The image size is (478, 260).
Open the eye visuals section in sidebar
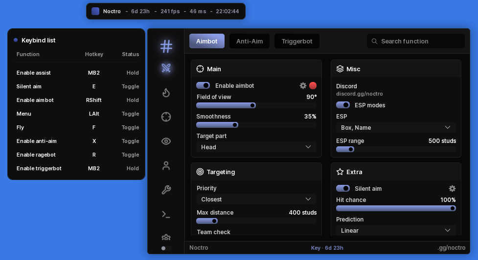pyautogui.click(x=166, y=141)
